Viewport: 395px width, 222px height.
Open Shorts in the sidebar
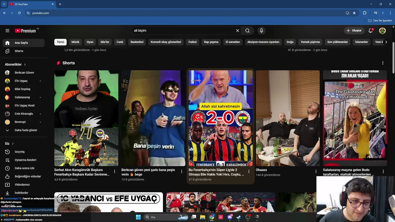coord(24,51)
